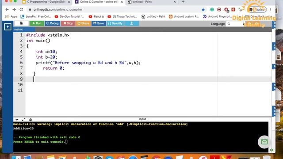283x159 pixels.
Task: Click the console settings icon
Action: click(x=31, y=120)
